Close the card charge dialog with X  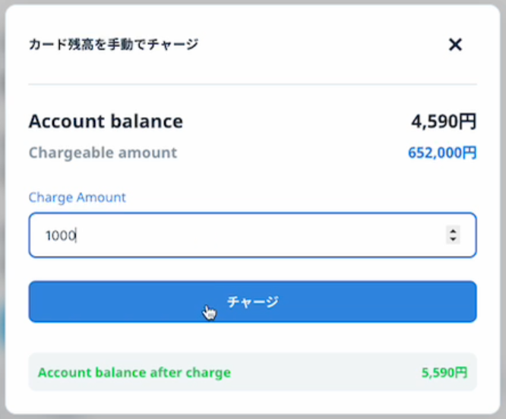pyautogui.click(x=455, y=45)
